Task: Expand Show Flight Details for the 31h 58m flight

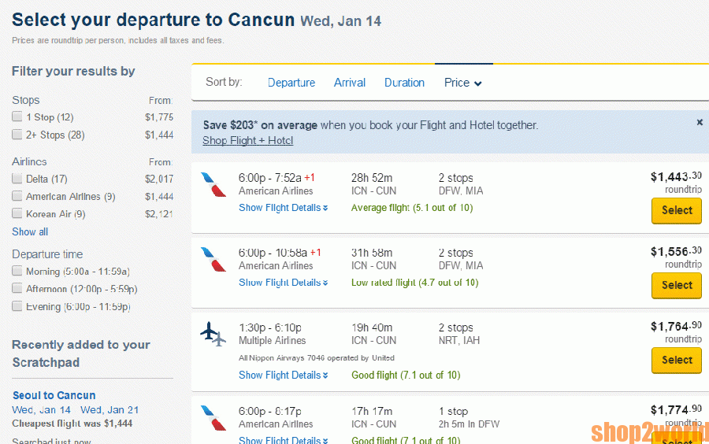Action: pos(283,283)
